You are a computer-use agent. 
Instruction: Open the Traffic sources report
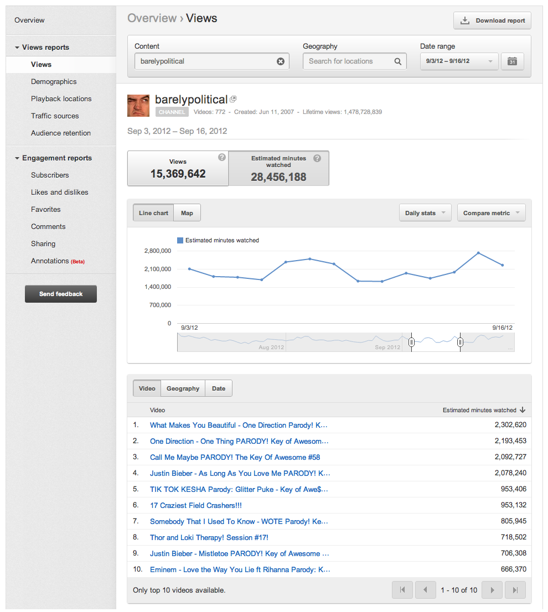click(55, 116)
